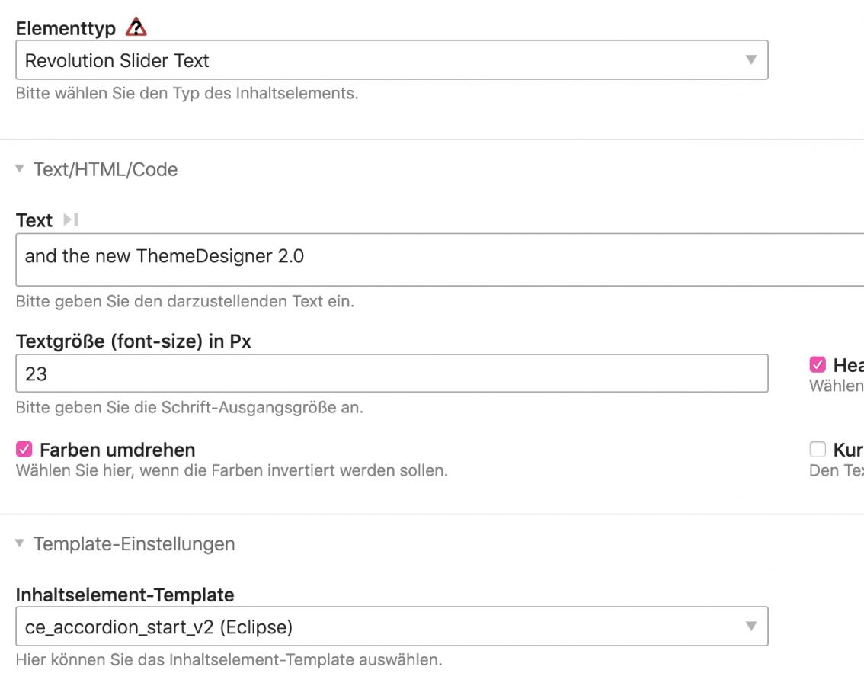Image resolution: width=864 pixels, height=686 pixels.
Task: Click the Farben umdrehen label text
Action: 117,449
